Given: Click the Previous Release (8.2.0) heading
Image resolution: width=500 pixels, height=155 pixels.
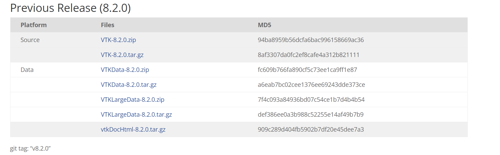Looking at the screenshot, I should point(71,8).
